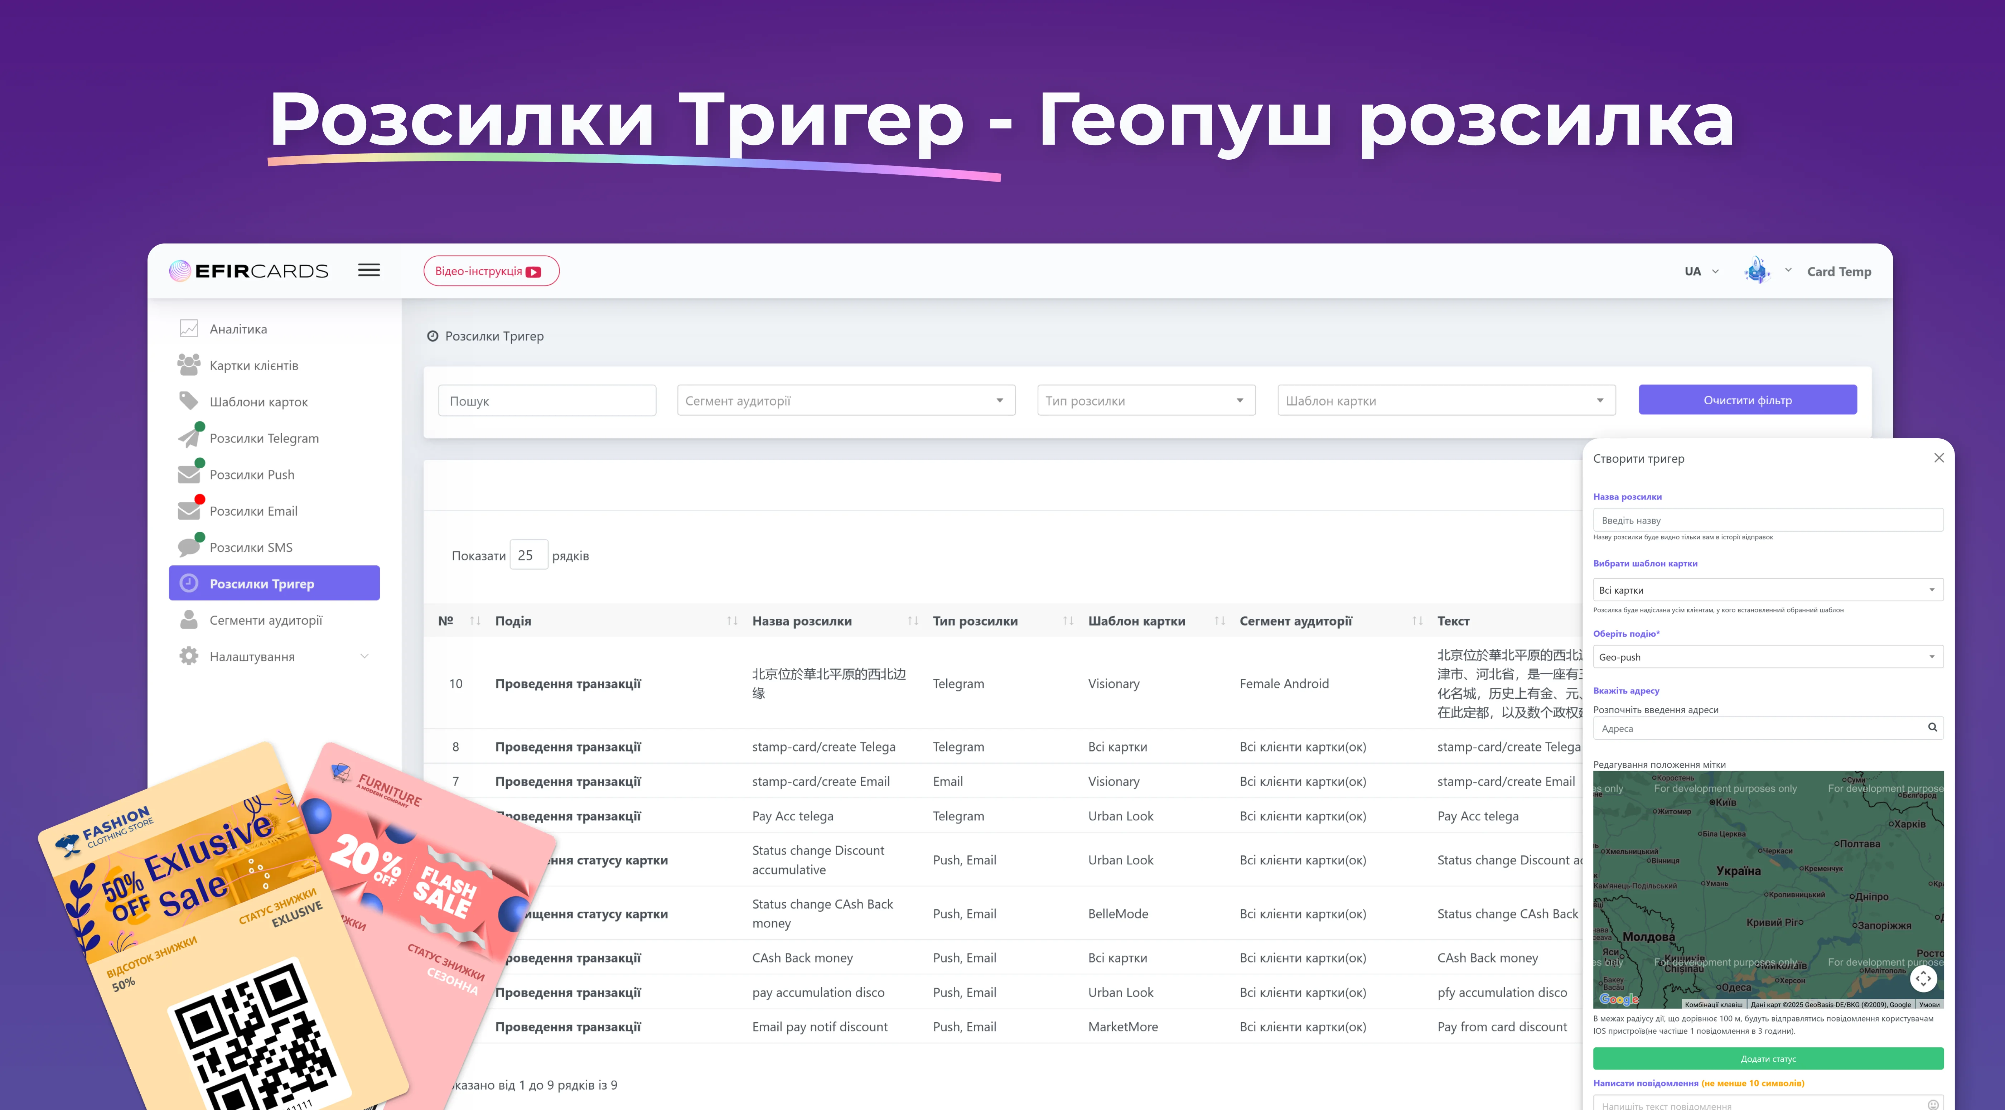Viewport: 2005px width, 1110px height.
Task: Go to Розсилки Email
Action: pos(253,511)
